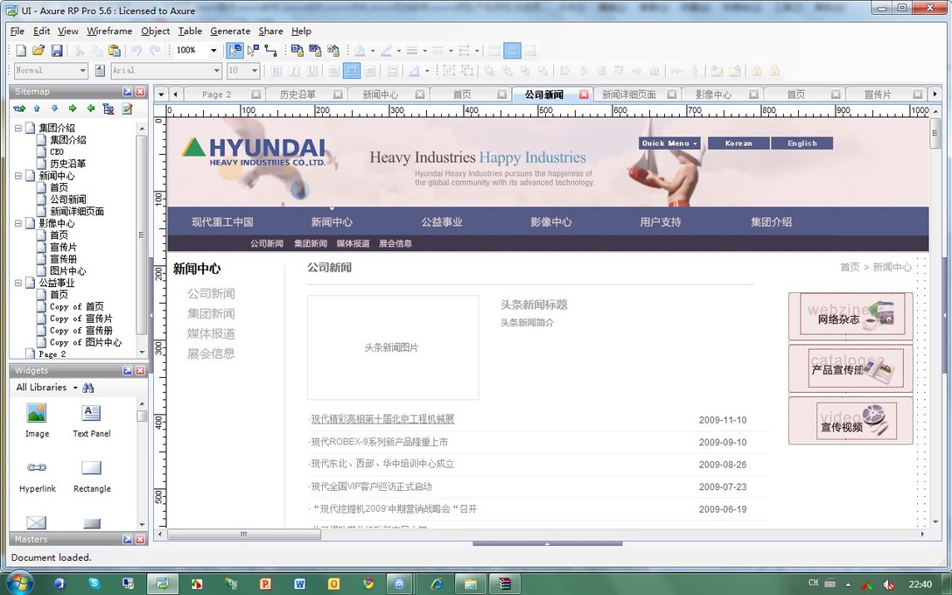Click the Generate Prototype toolbar icon

[297, 51]
